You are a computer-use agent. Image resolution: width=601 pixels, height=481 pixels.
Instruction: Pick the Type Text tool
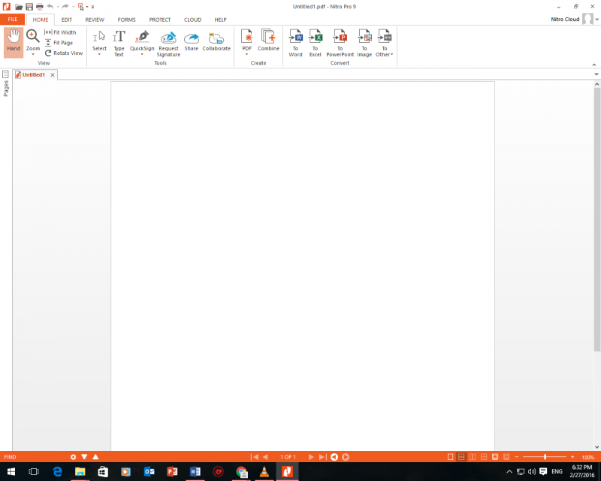(x=119, y=44)
